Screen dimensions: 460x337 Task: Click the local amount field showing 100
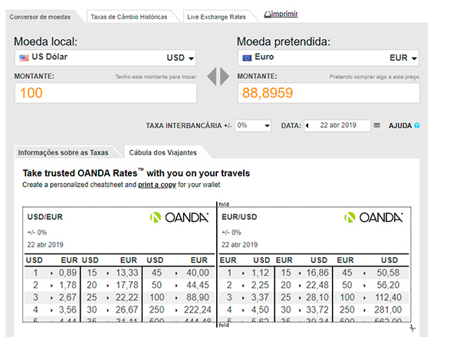pyautogui.click(x=106, y=93)
